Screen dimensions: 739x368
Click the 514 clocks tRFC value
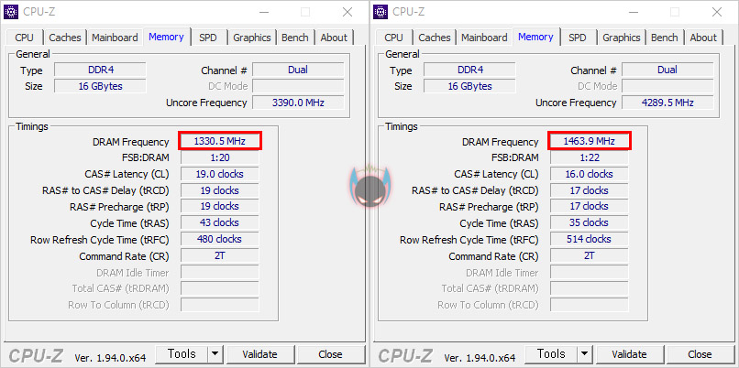point(590,239)
